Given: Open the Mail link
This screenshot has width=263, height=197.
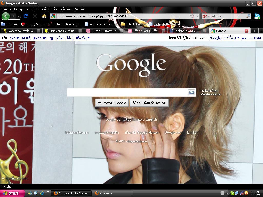Looking at the screenshot, I should pyautogui.click(x=70, y=38).
